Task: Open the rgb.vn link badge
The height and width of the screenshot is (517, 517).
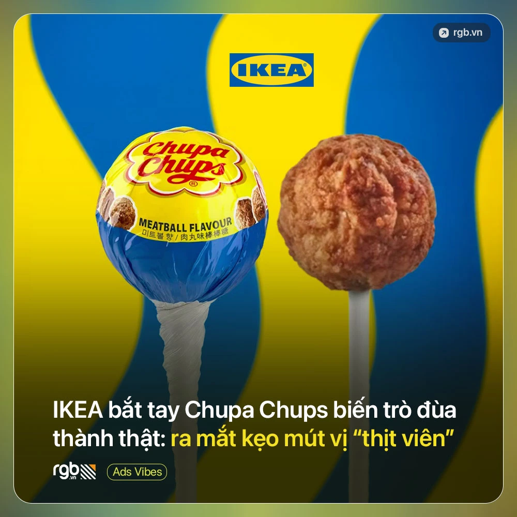Action: [x=461, y=33]
